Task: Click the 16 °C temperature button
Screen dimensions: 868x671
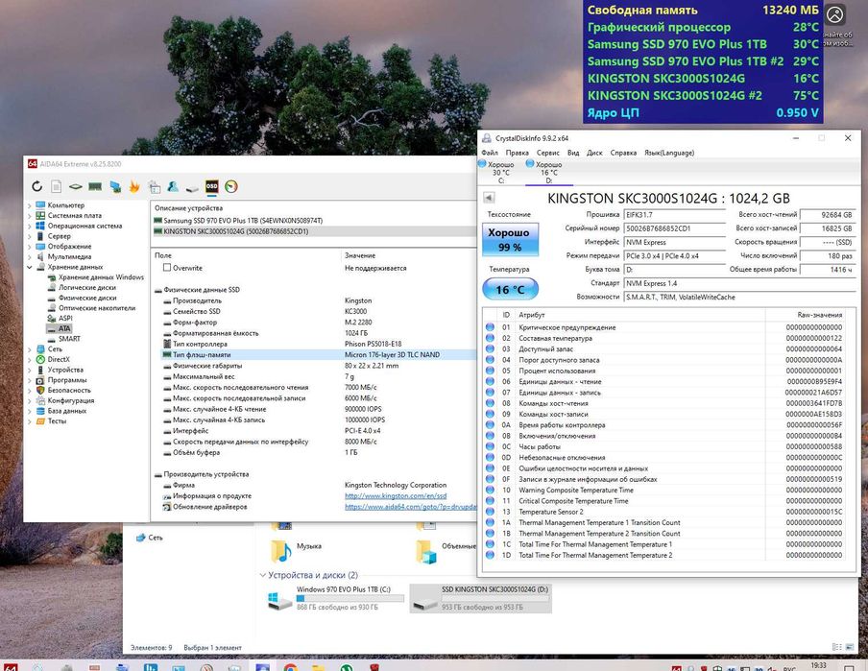Action: point(510,289)
